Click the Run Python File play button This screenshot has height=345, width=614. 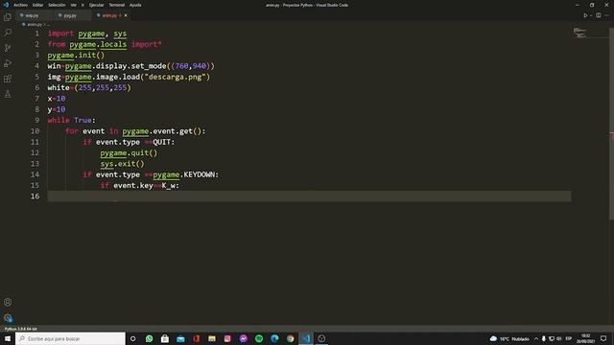[585, 15]
